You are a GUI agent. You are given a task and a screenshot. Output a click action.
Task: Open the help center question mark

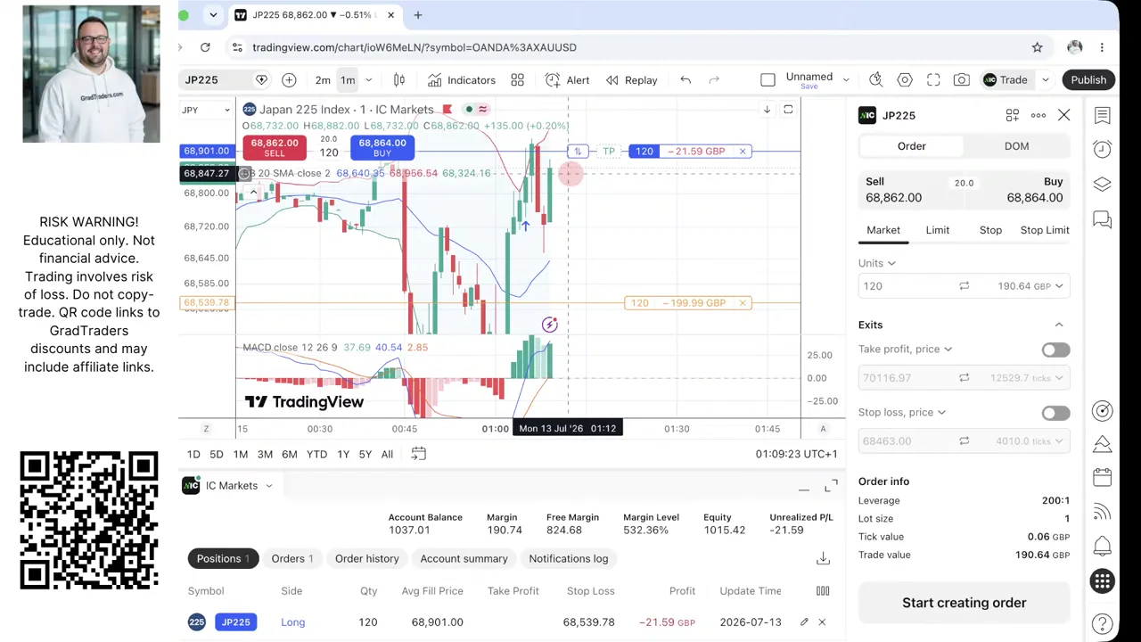coord(1103,623)
